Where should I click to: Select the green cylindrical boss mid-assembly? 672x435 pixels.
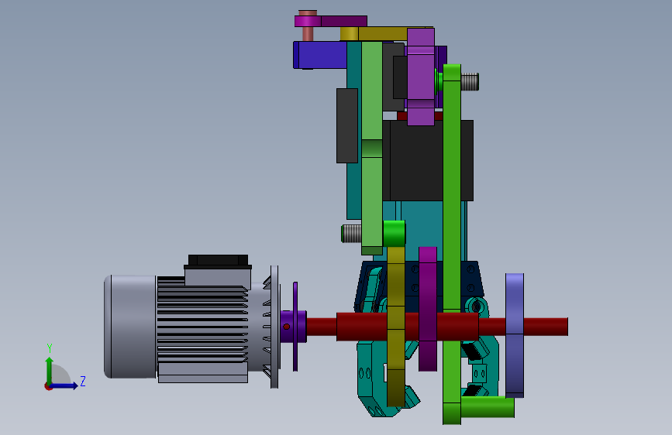[x=394, y=234]
